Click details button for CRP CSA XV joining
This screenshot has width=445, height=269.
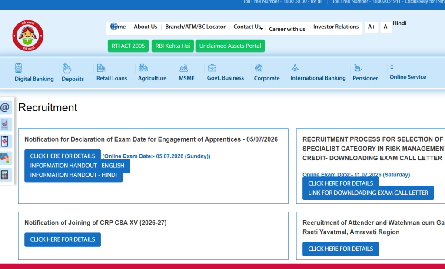tap(63, 239)
